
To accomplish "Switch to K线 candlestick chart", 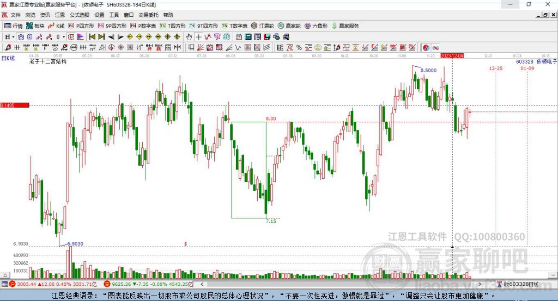I will click(x=57, y=26).
